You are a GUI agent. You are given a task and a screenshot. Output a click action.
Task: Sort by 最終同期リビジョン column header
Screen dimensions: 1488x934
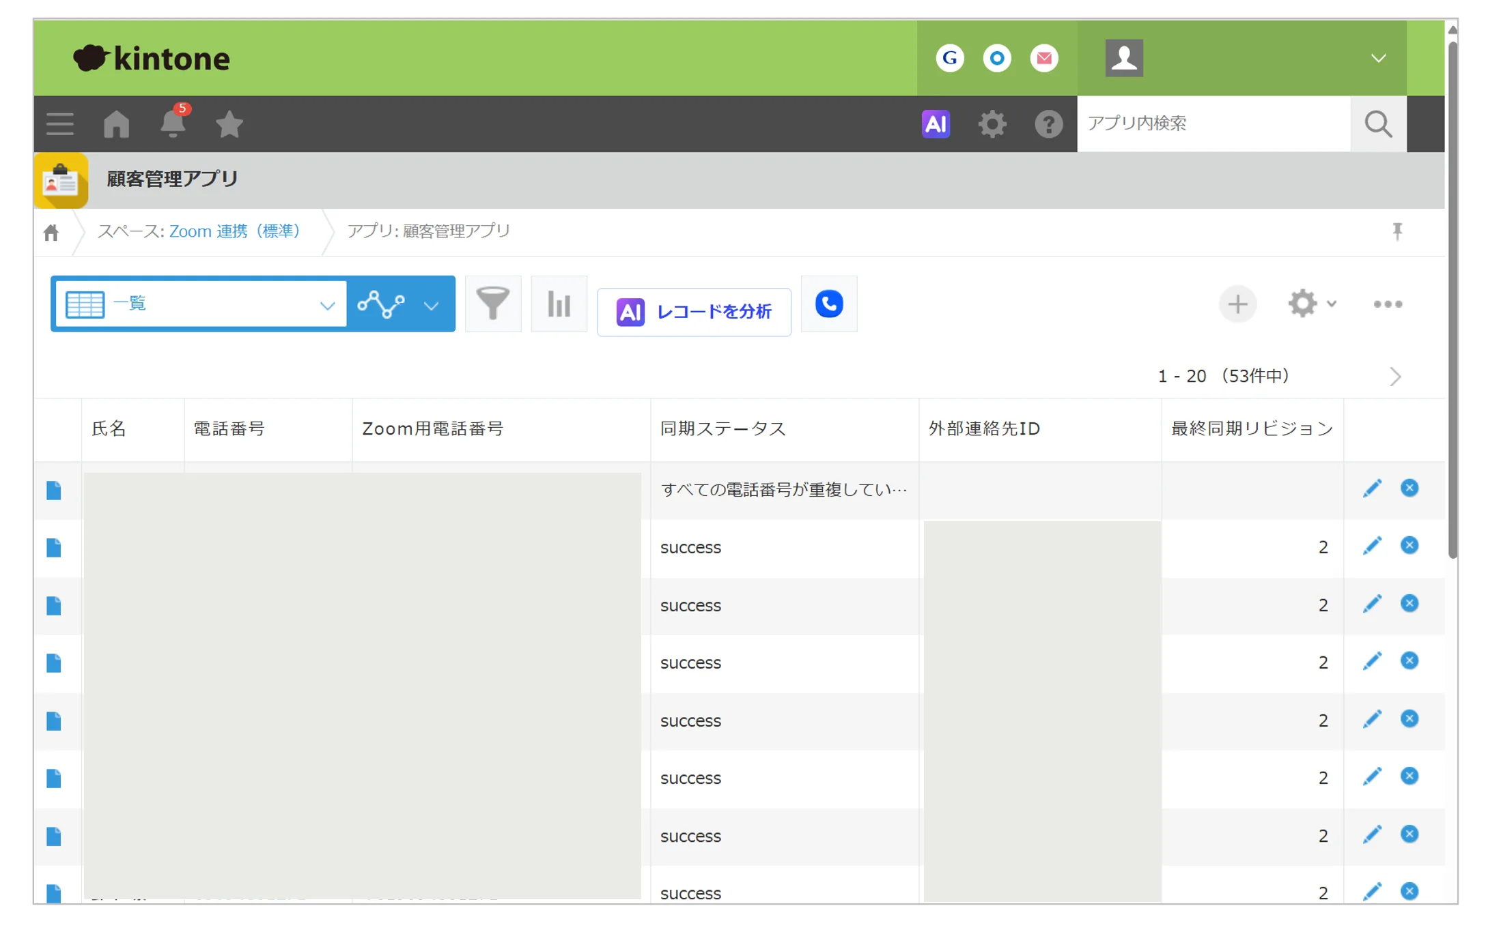click(x=1252, y=429)
